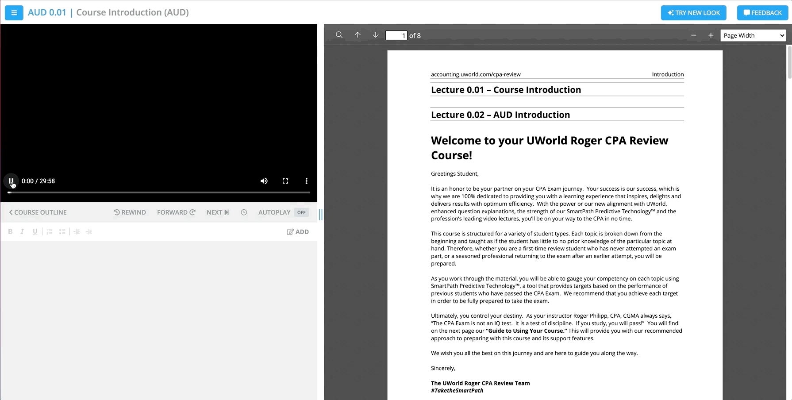Click the panel splitter handle
This screenshot has width=792, height=400.
[x=320, y=215]
